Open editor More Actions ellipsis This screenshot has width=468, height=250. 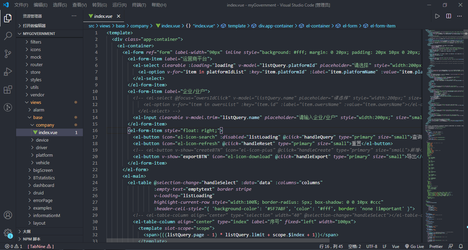point(460,16)
